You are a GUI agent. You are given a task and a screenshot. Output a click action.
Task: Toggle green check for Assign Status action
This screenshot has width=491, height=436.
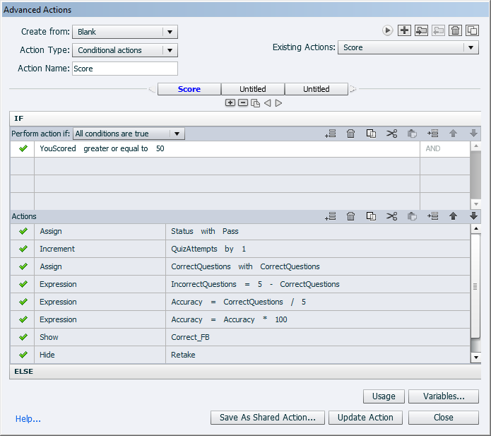[23, 232]
